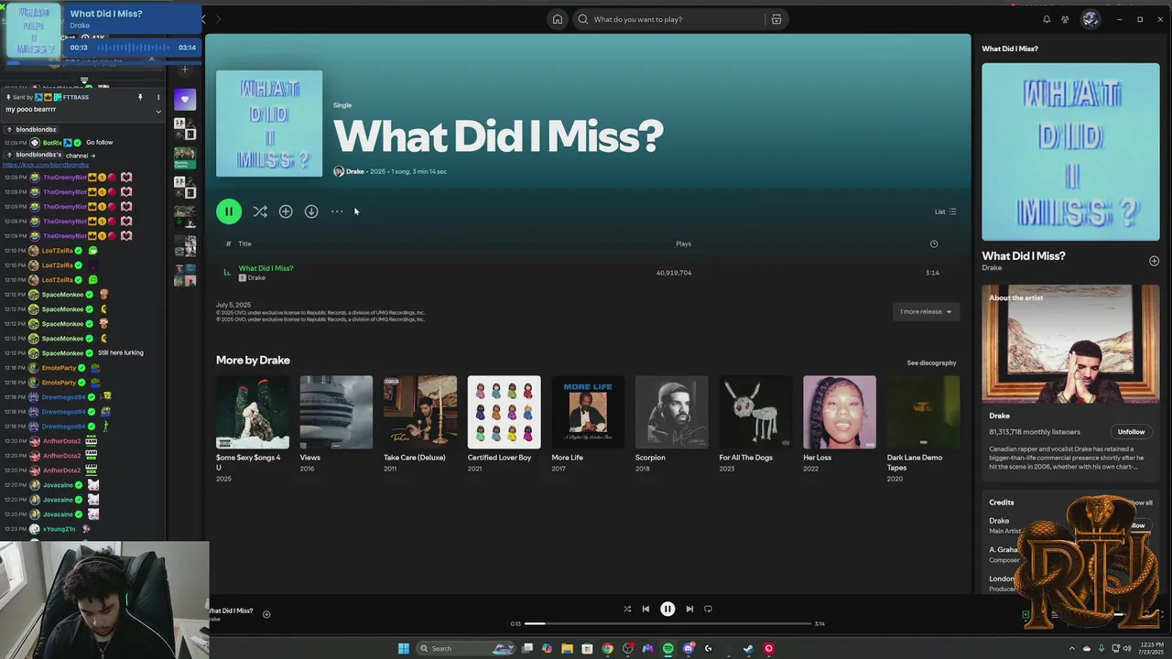Open File Explorer from the taskbar
The width and height of the screenshot is (1172, 659).
pyautogui.click(x=567, y=648)
